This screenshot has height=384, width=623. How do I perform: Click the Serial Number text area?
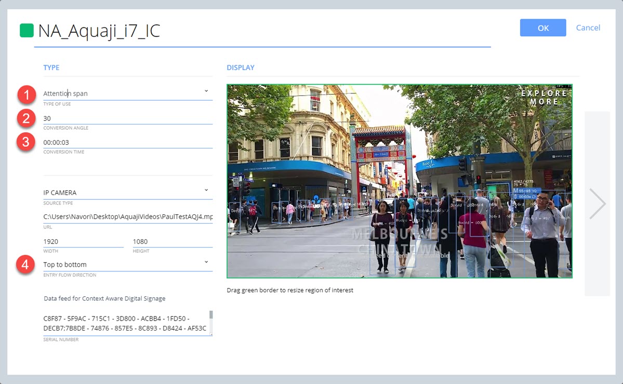[x=126, y=323]
